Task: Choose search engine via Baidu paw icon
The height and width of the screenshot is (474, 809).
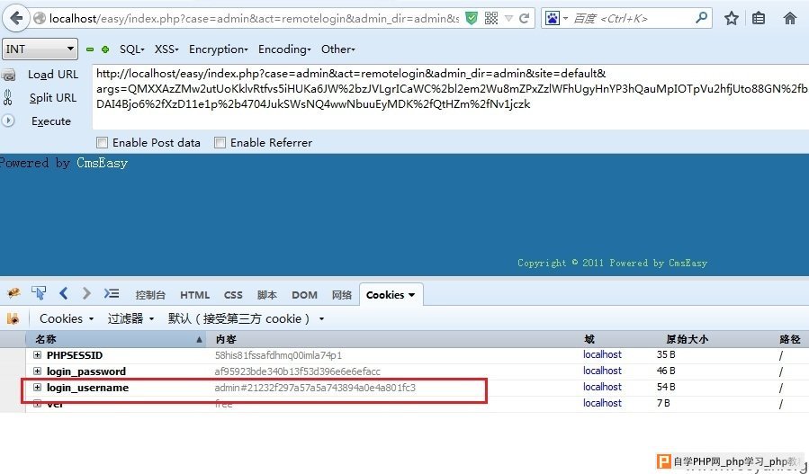Action: click(553, 19)
